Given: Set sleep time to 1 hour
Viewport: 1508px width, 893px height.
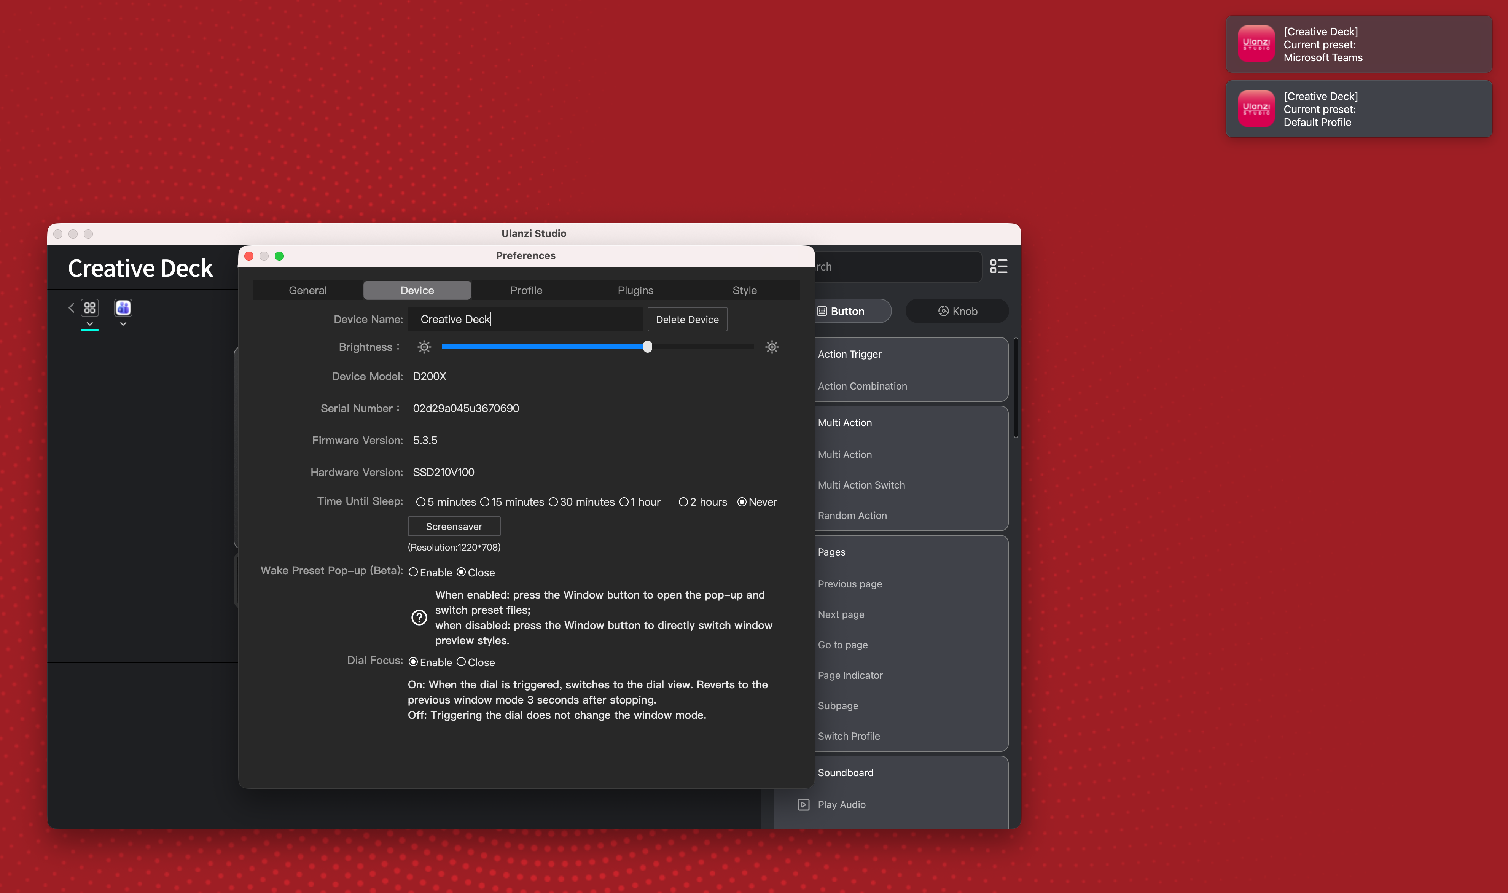Looking at the screenshot, I should pyautogui.click(x=624, y=502).
